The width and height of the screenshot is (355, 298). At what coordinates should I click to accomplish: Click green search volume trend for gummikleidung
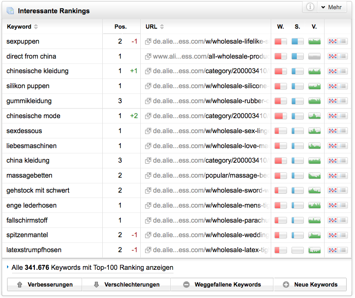click(x=314, y=101)
